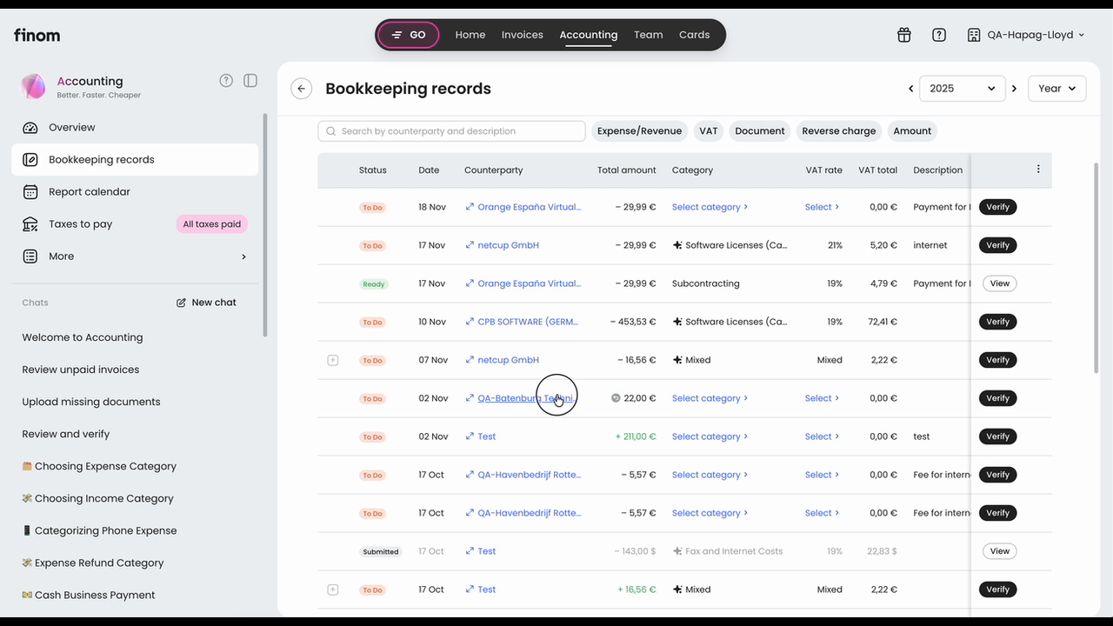Image resolution: width=1113 pixels, height=626 pixels.
Task: Open the Cash Business Payment chat
Action: 89,595
